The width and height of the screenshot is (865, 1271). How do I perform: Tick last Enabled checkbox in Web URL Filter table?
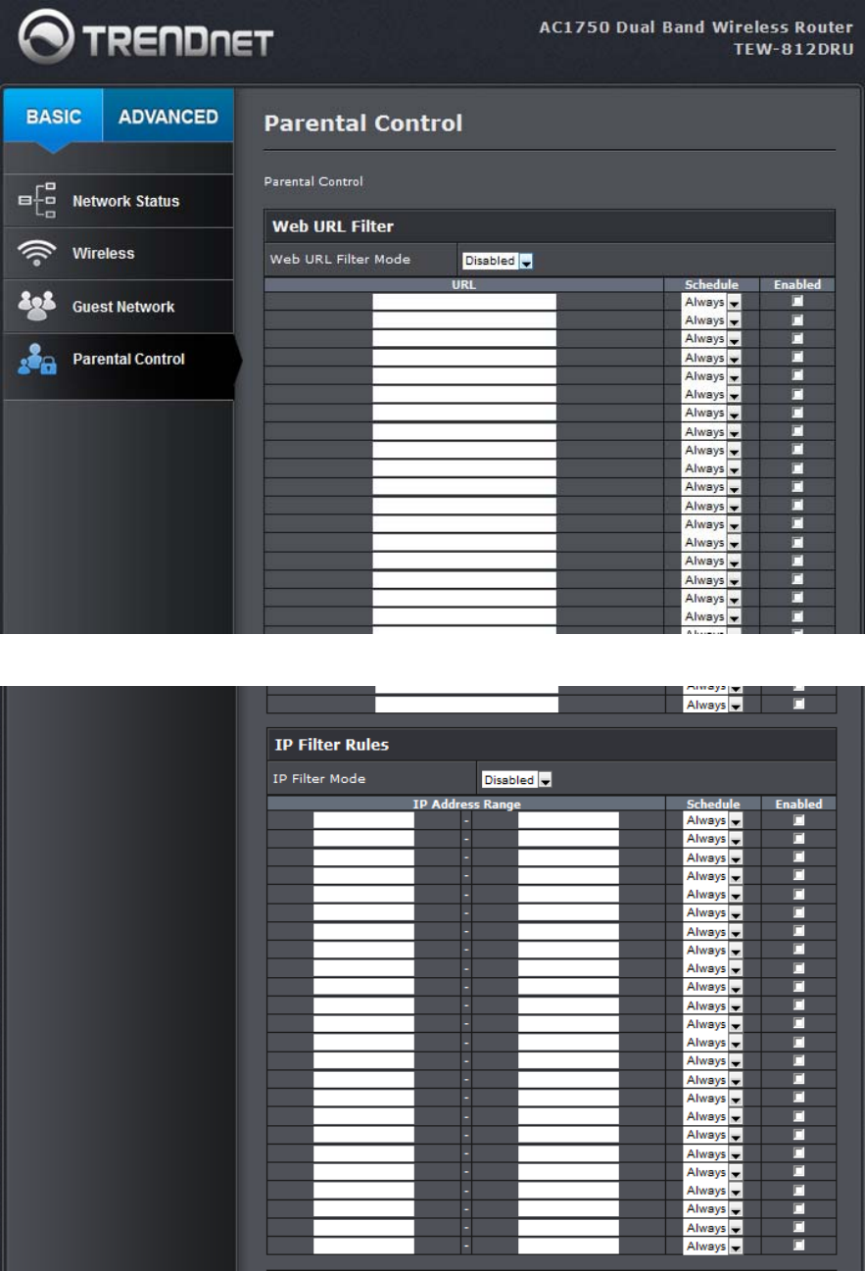pyautogui.click(x=797, y=705)
